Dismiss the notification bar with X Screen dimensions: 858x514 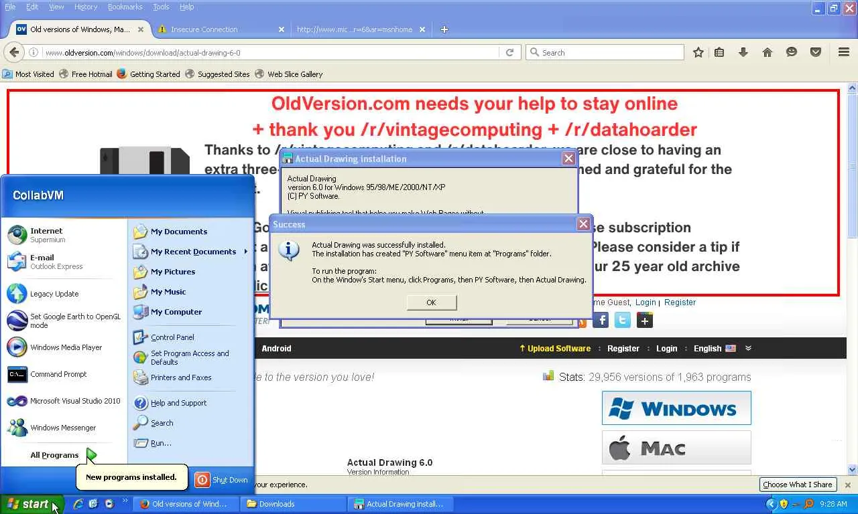click(x=847, y=485)
